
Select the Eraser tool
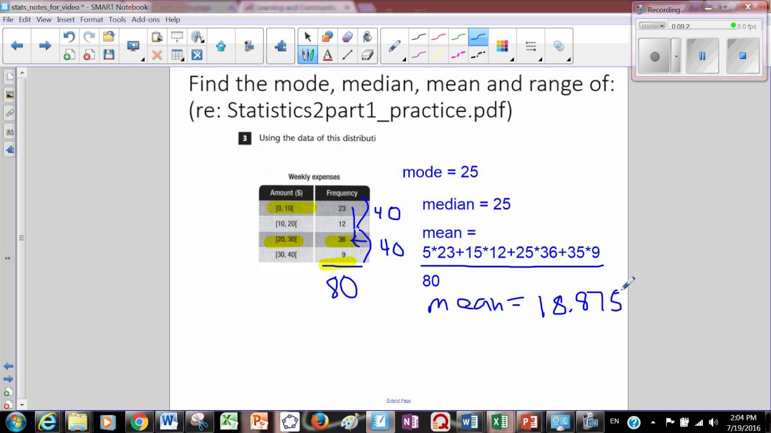pos(367,55)
